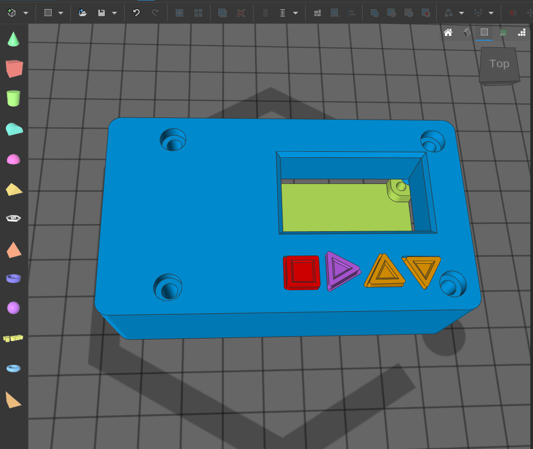Expand the flatten tool dropdown arrow
The image size is (533, 449).
click(491, 13)
